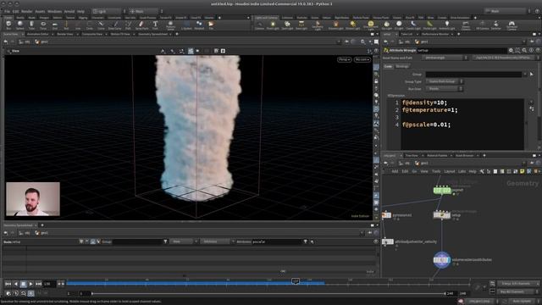Open the Render menu
Image resolution: width=542 pixels, height=305 pixels.
27,11
